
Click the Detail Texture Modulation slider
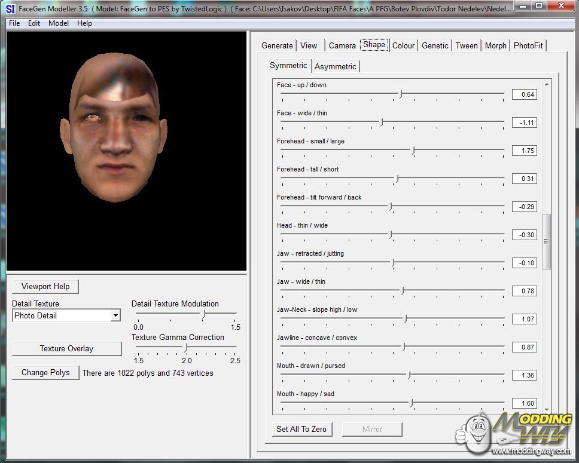[204, 312]
